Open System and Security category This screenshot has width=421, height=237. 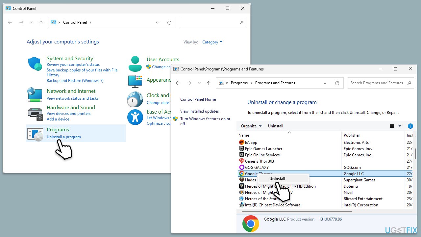70,59
